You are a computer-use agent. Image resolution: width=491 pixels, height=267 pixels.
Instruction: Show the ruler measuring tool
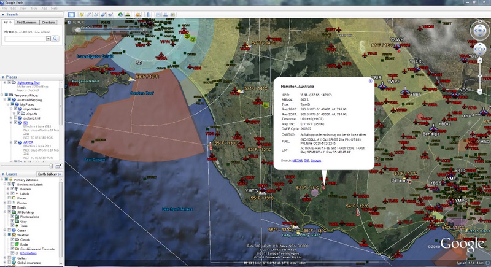[x=148, y=14]
